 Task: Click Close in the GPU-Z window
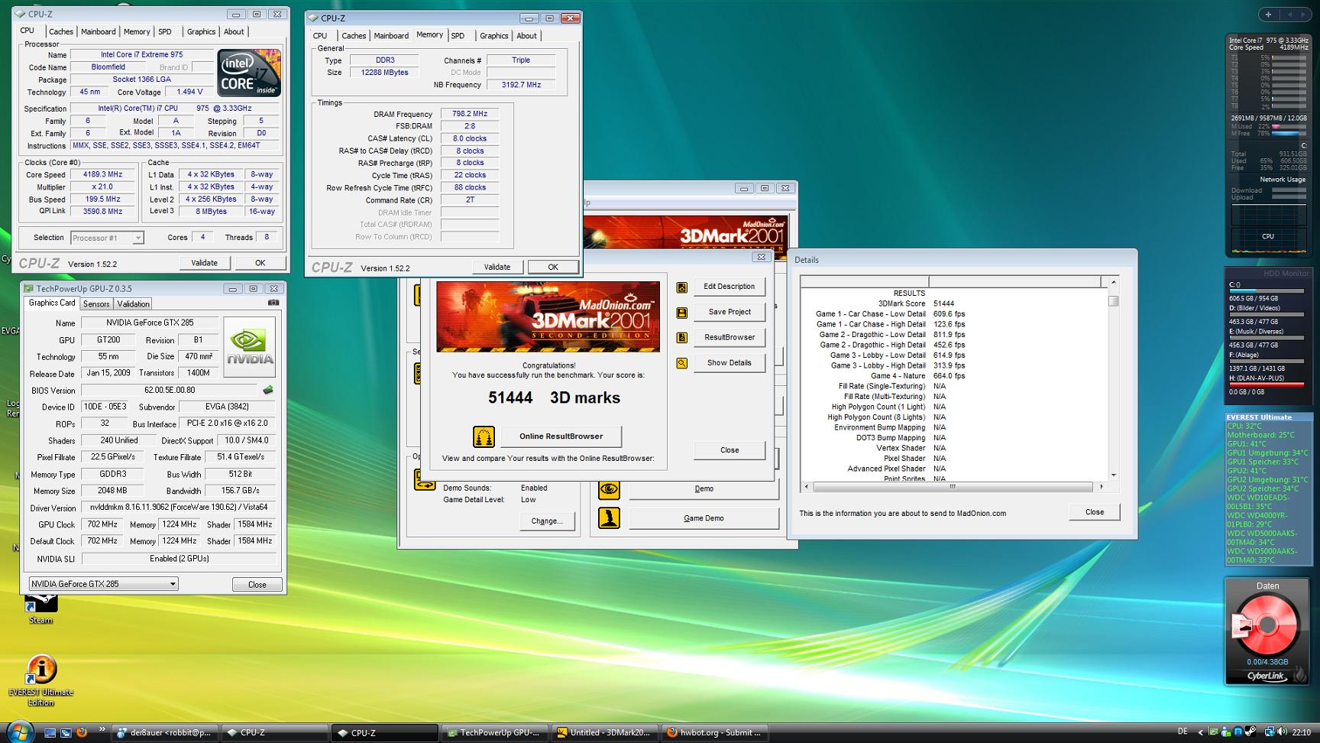click(x=257, y=585)
